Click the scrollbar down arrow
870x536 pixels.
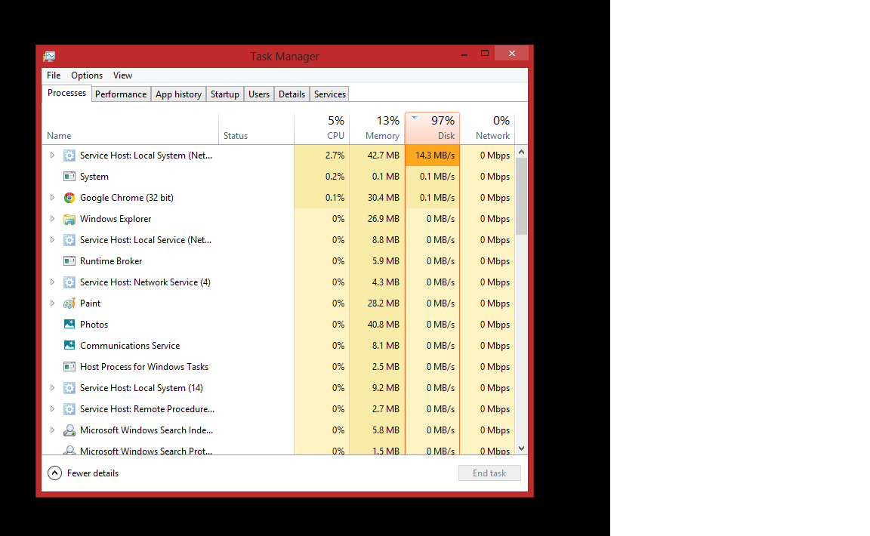pos(522,448)
